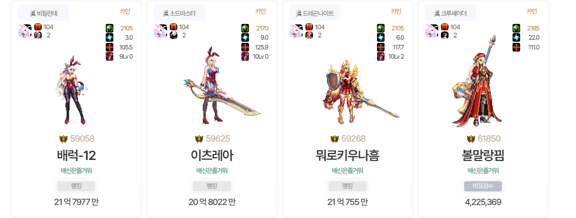
Task: Select the 드래곤나이트 class tag
Action: pyautogui.click(x=315, y=14)
